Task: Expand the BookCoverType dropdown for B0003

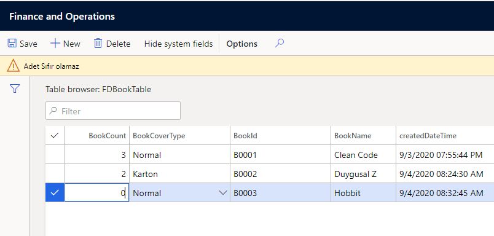Action: 223,192
